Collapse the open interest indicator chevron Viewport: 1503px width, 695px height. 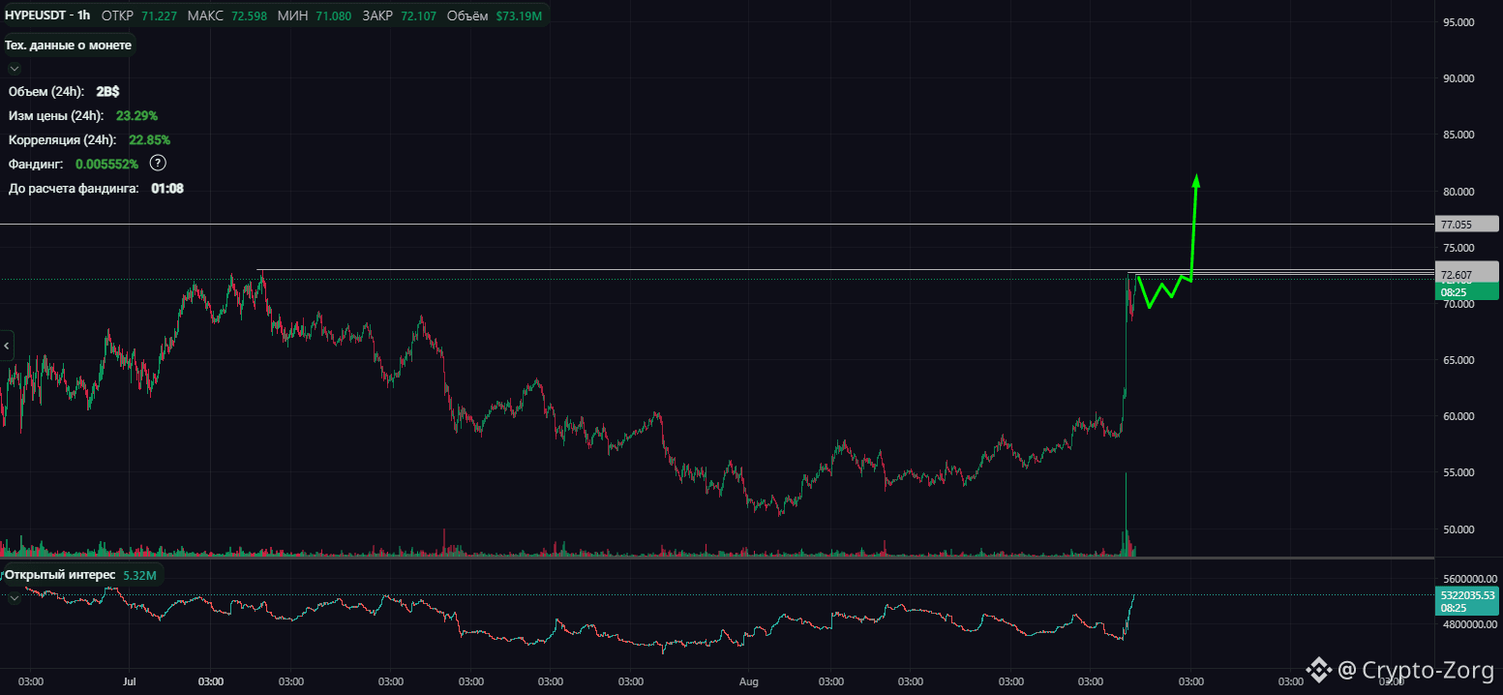pyautogui.click(x=14, y=598)
